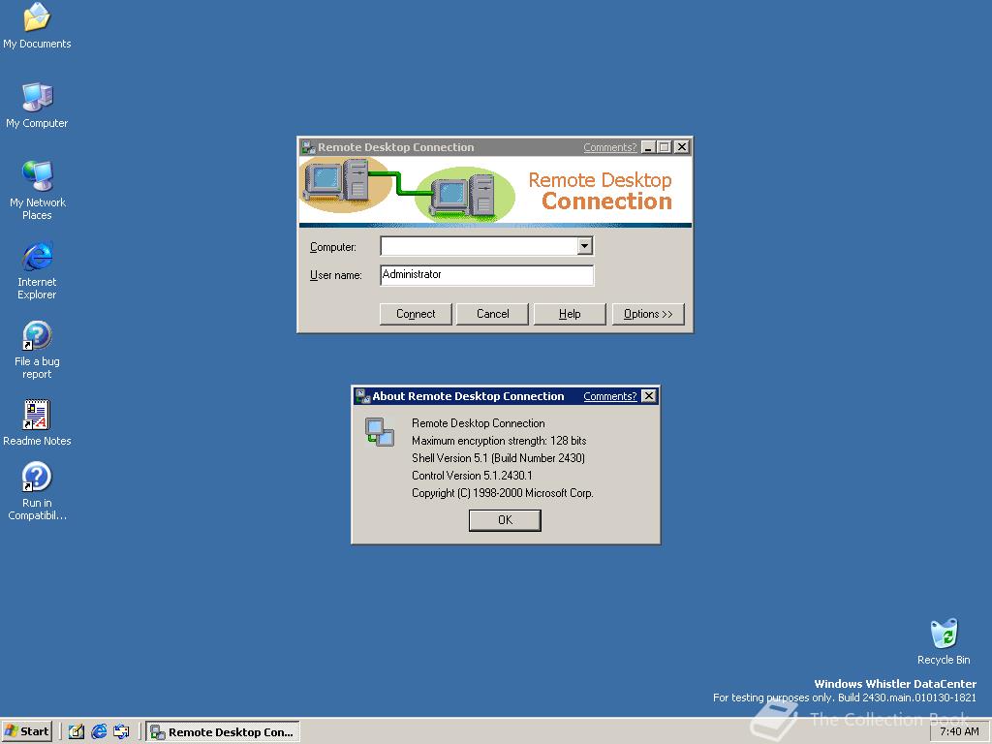Click the first Quick Launch notepad icon

(x=77, y=731)
